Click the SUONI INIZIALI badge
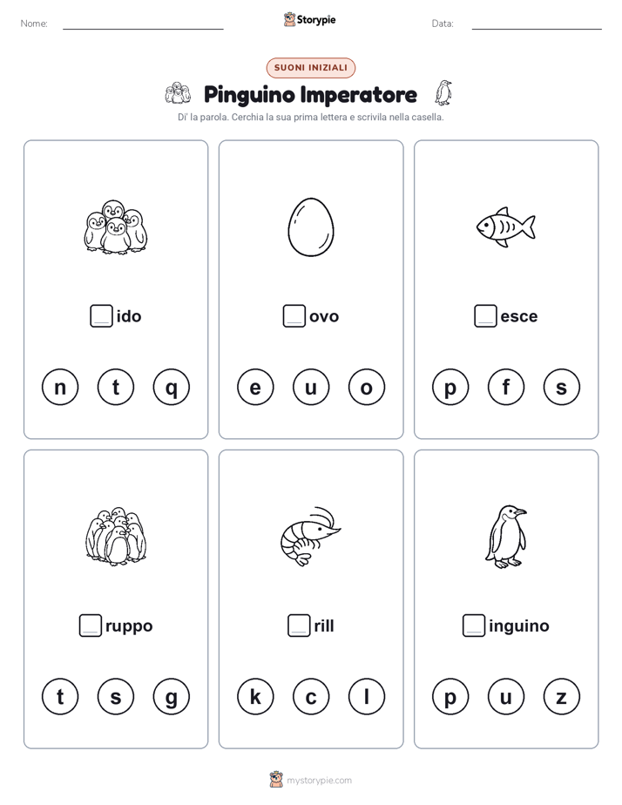This screenshot has width=622, height=805. point(311,68)
